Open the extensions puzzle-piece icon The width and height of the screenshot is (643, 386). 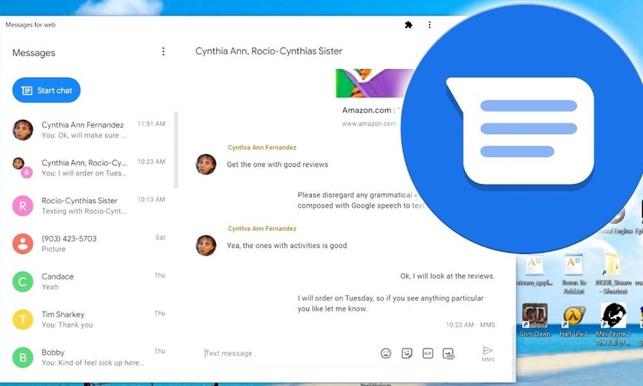click(408, 25)
